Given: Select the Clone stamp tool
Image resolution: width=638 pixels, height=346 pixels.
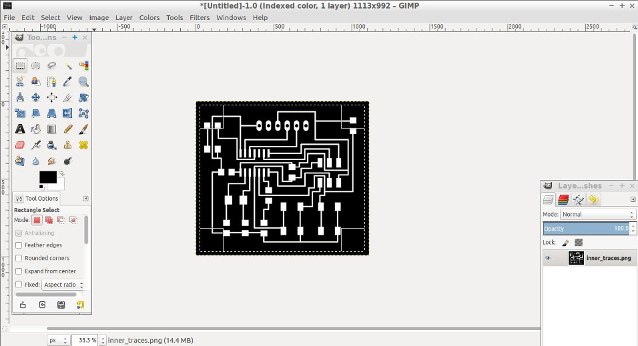Looking at the screenshot, I should click(67, 145).
